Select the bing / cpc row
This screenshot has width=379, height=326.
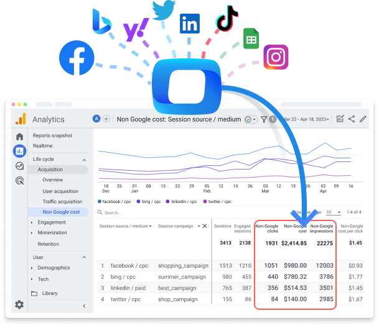[231, 277]
